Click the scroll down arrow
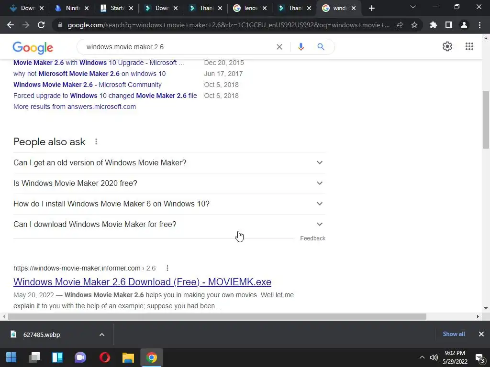Image resolution: width=490 pixels, height=367 pixels. click(x=486, y=308)
